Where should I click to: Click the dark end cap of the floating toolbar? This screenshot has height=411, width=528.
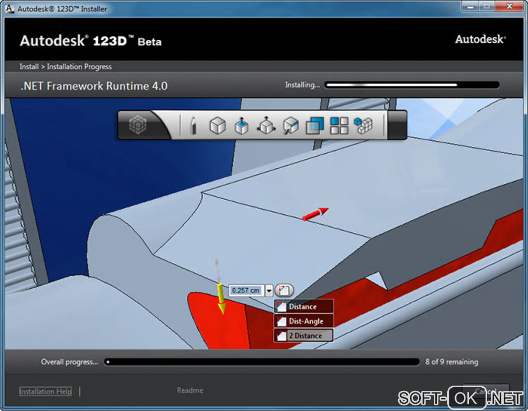(x=398, y=125)
